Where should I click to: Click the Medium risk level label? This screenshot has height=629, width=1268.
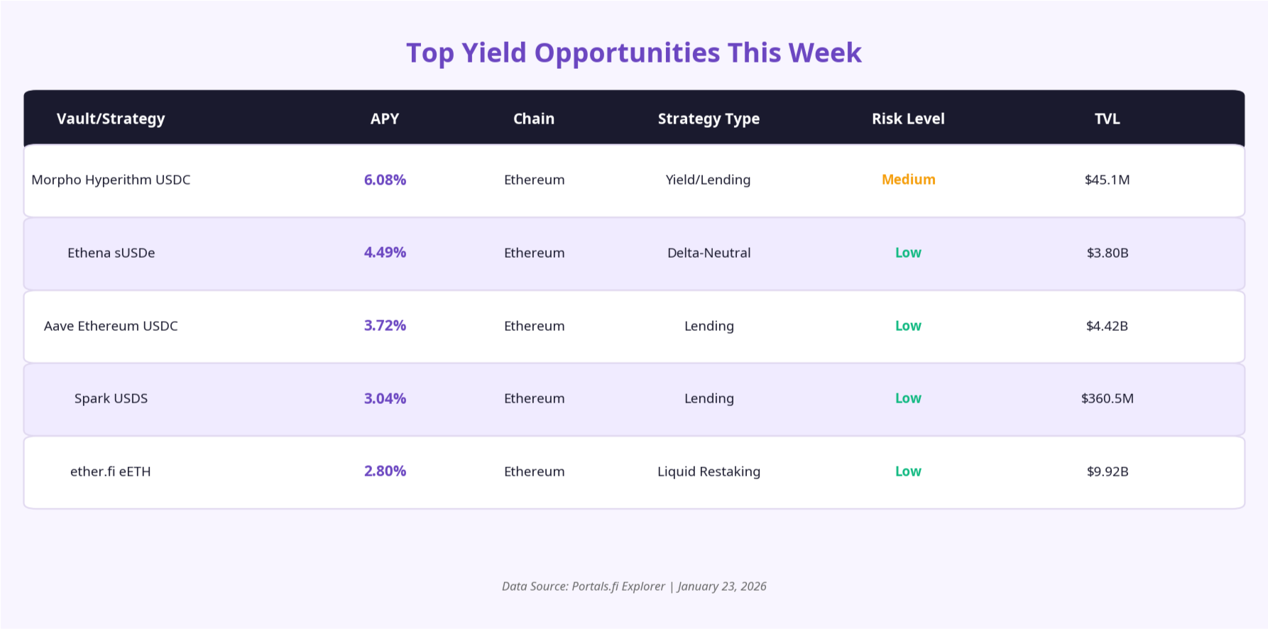click(908, 180)
